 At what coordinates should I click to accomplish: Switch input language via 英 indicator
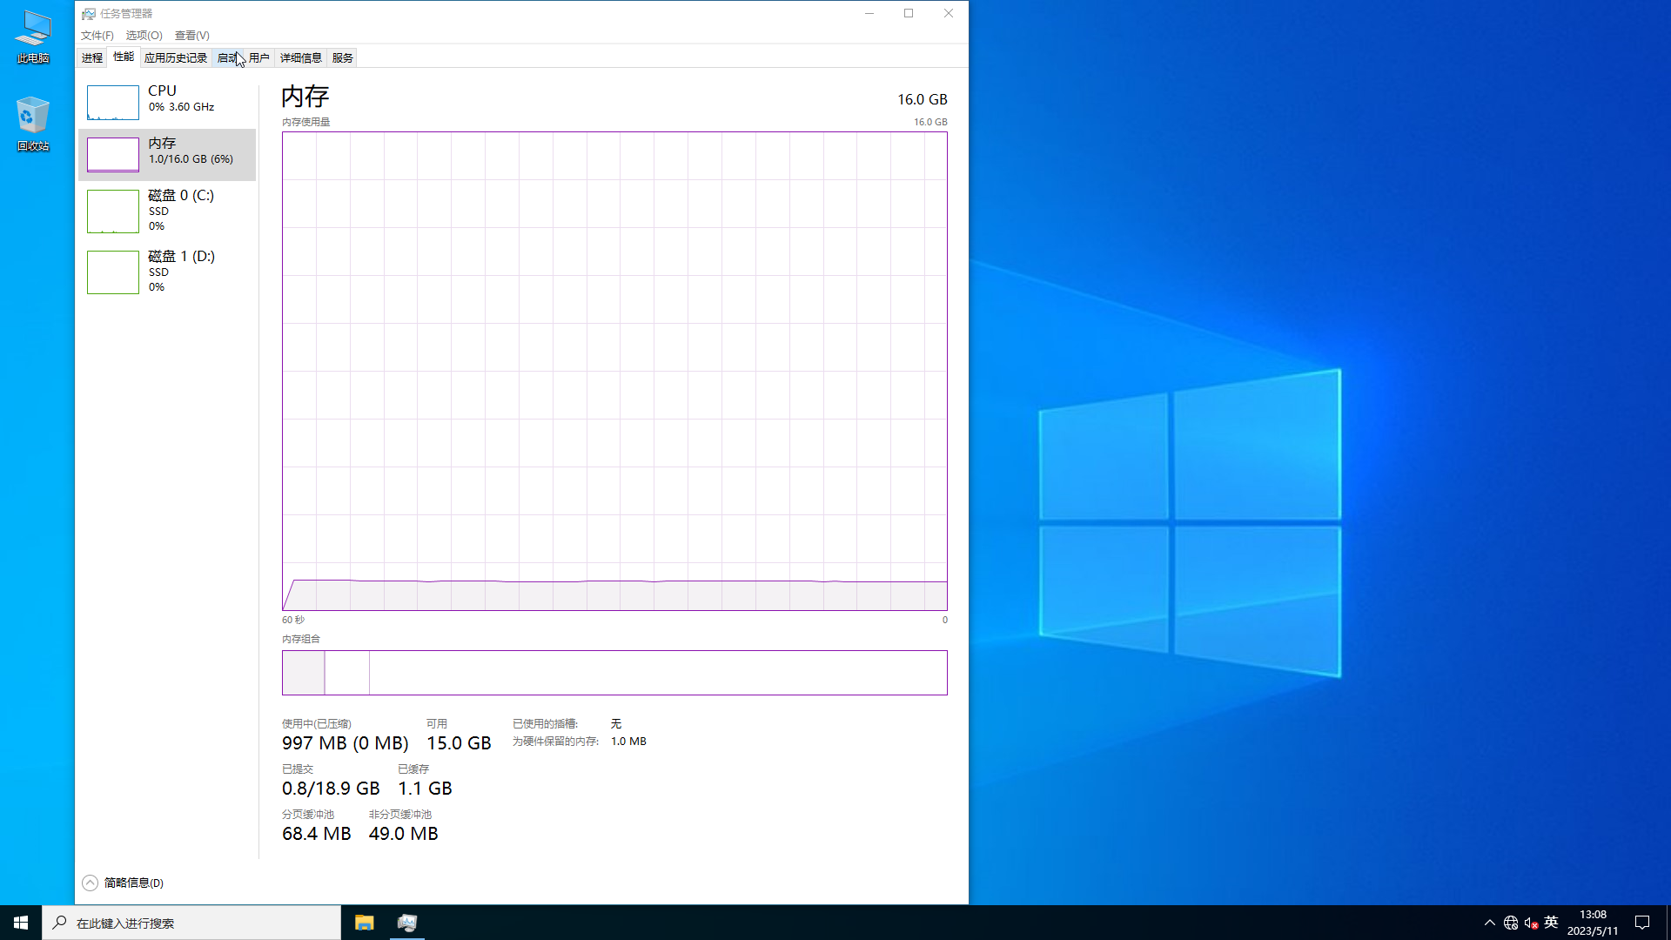pos(1552,922)
